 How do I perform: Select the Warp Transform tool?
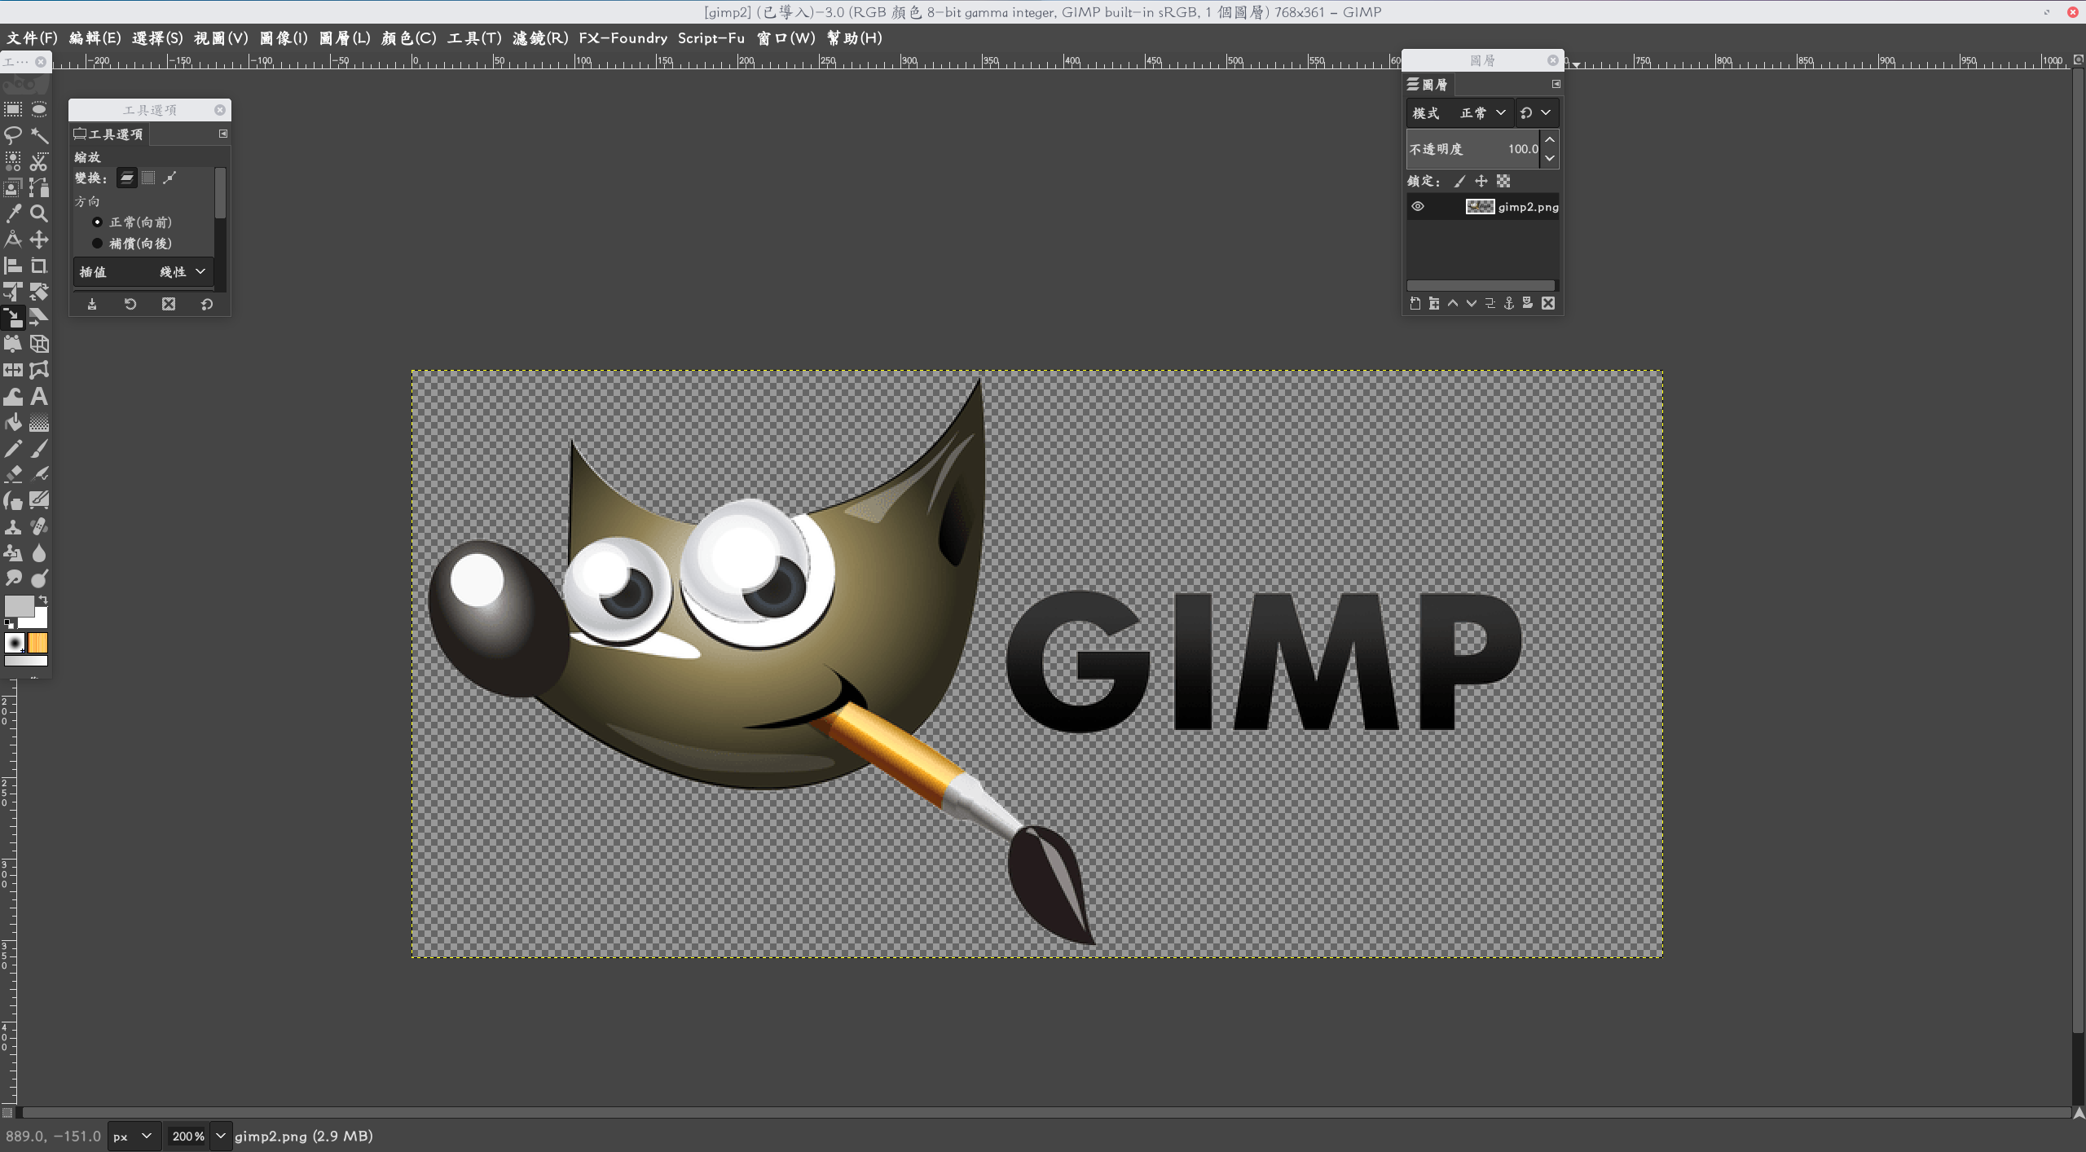(13, 397)
